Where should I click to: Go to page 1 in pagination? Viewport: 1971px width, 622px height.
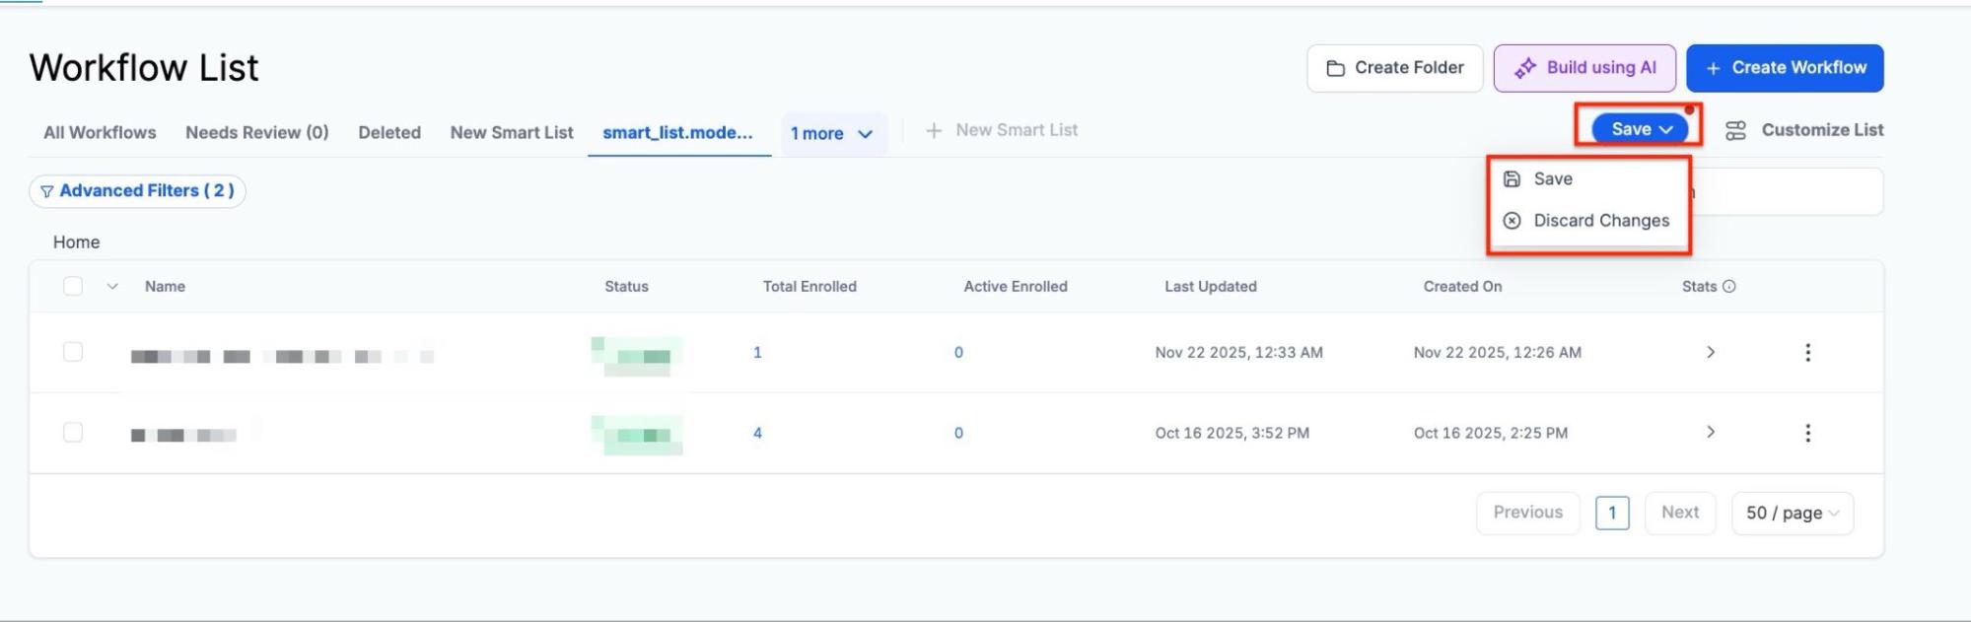click(1611, 514)
